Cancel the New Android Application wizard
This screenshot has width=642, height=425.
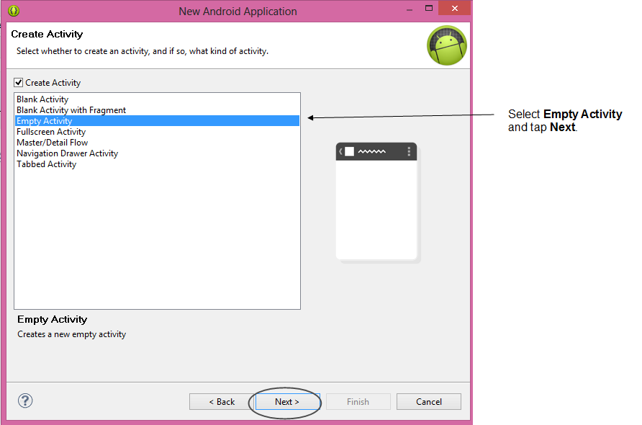point(429,402)
